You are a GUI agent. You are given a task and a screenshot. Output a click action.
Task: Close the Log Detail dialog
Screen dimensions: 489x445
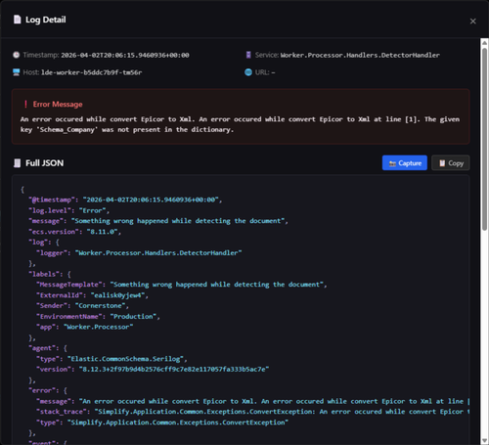473,22
